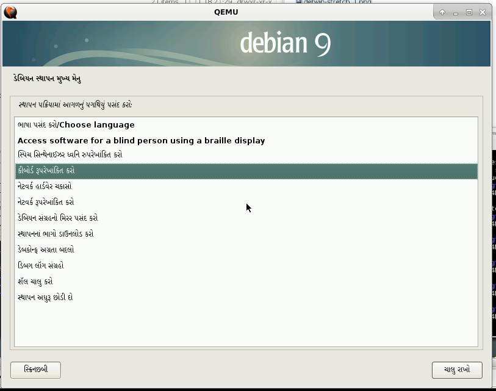Click the 'સ્ક્રિનછબી' screenshot button
The height and width of the screenshot is (391, 496).
(36, 370)
